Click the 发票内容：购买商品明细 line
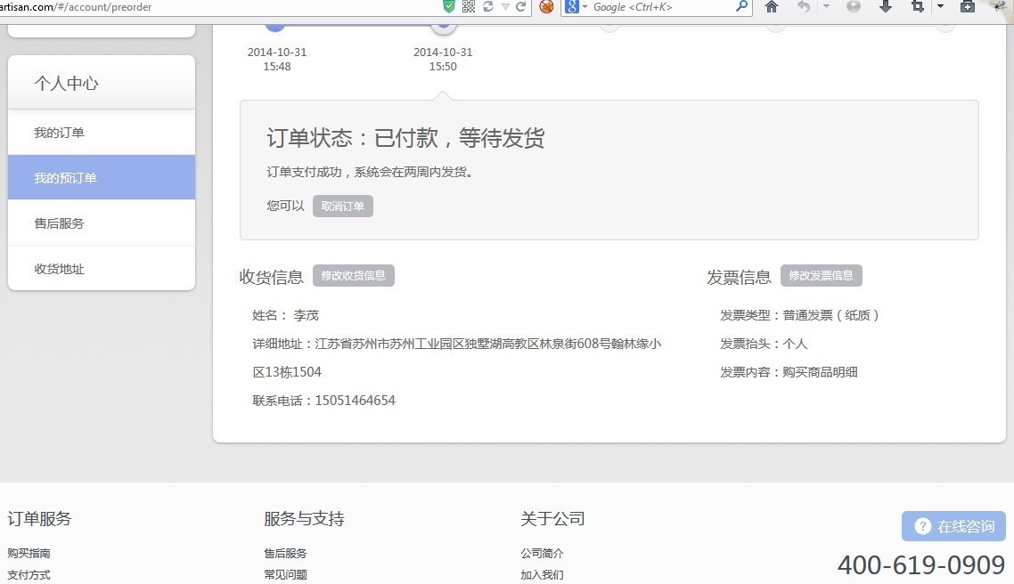 pyautogui.click(x=789, y=372)
